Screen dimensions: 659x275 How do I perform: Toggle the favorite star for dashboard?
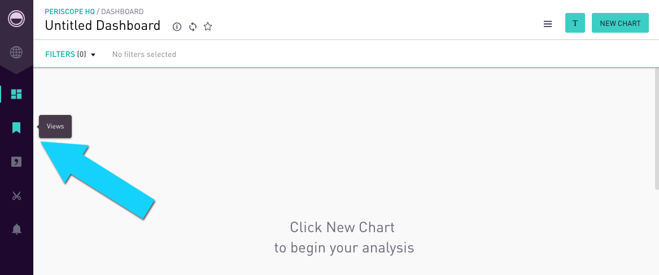click(x=208, y=26)
